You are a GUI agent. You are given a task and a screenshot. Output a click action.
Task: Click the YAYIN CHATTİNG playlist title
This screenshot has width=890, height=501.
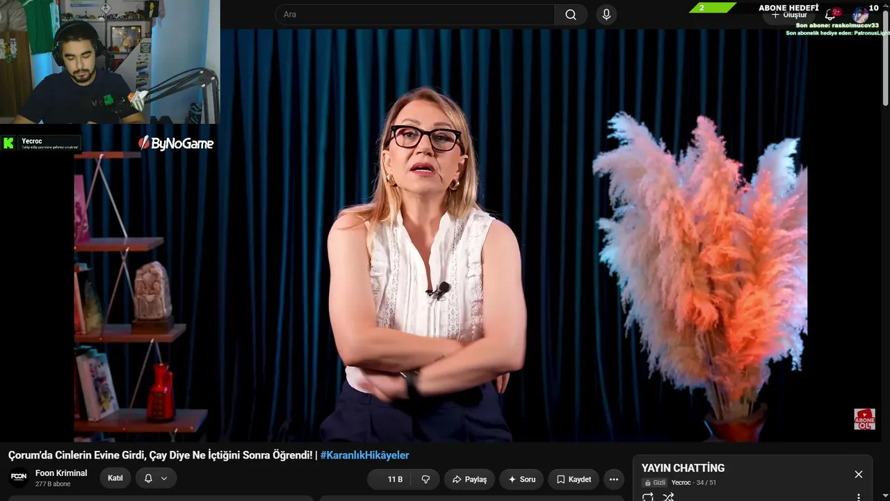[683, 468]
